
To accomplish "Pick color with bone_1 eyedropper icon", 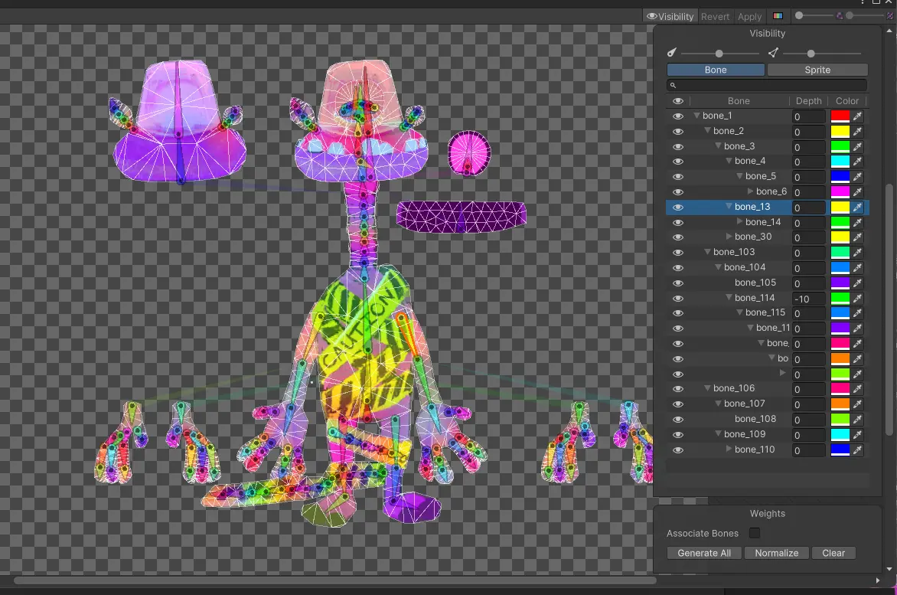I will (857, 116).
